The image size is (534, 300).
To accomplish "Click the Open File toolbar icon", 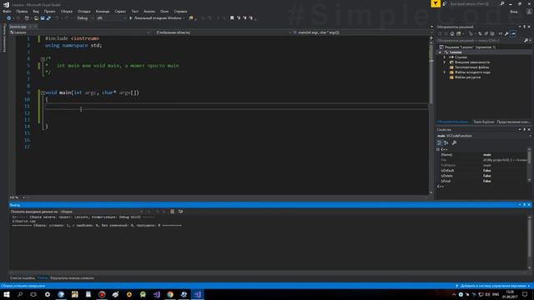I will (36, 18).
